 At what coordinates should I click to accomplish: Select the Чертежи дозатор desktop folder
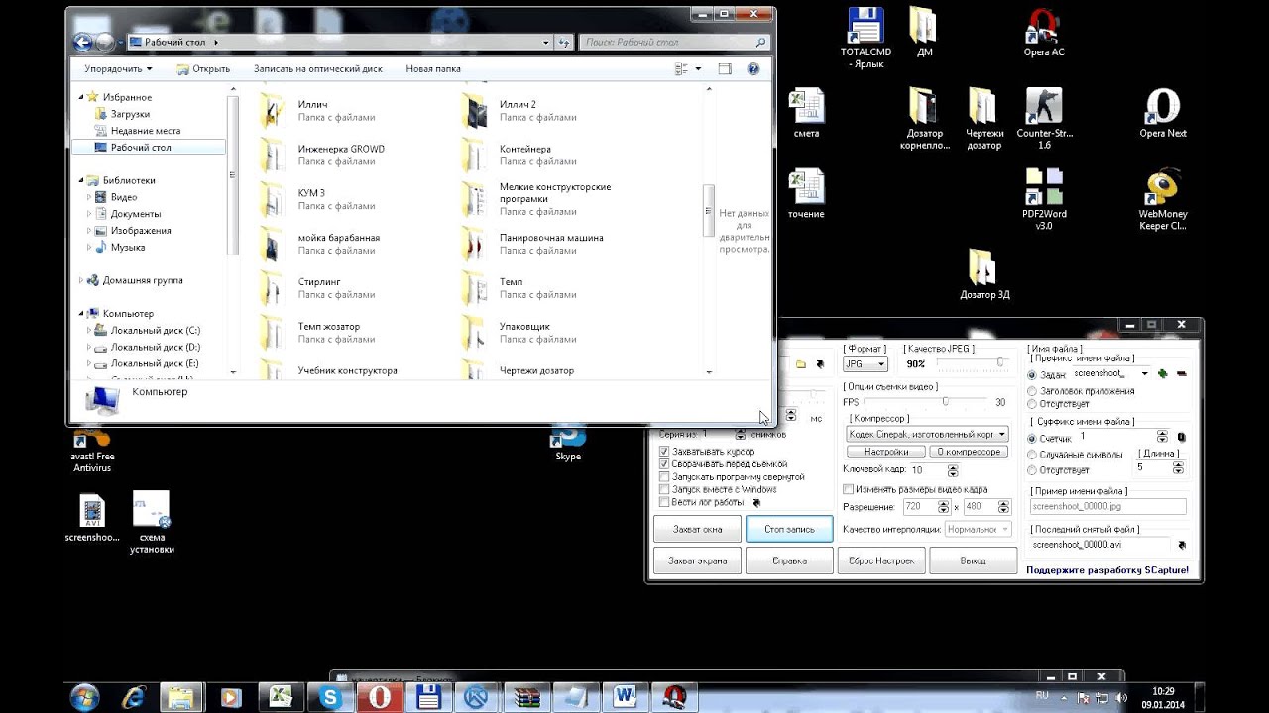[984, 118]
